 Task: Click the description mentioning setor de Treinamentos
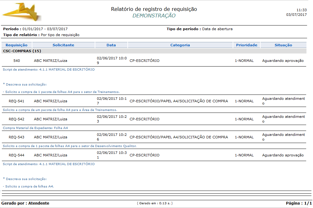61,92
